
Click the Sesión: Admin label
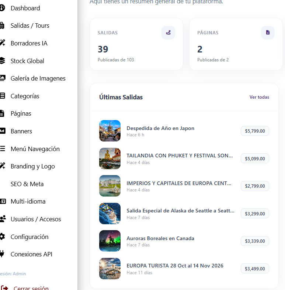pos(13,274)
